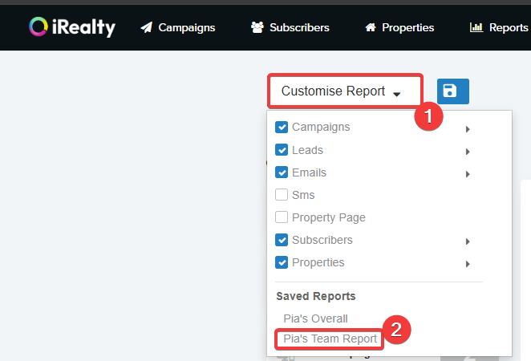The height and width of the screenshot is (361, 531).
Task: Uncheck the Emails checkbox
Action: [282, 172]
